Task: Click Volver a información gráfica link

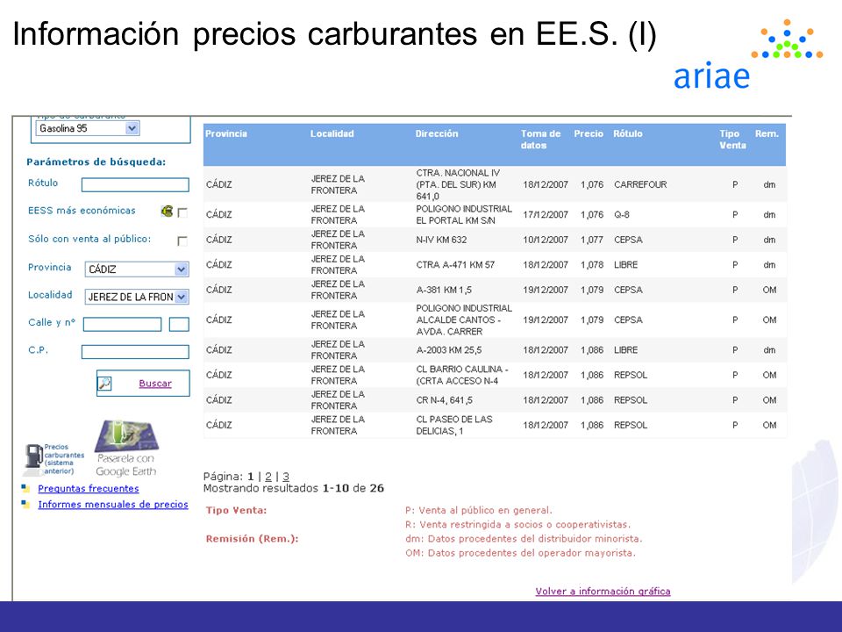Action: click(603, 591)
